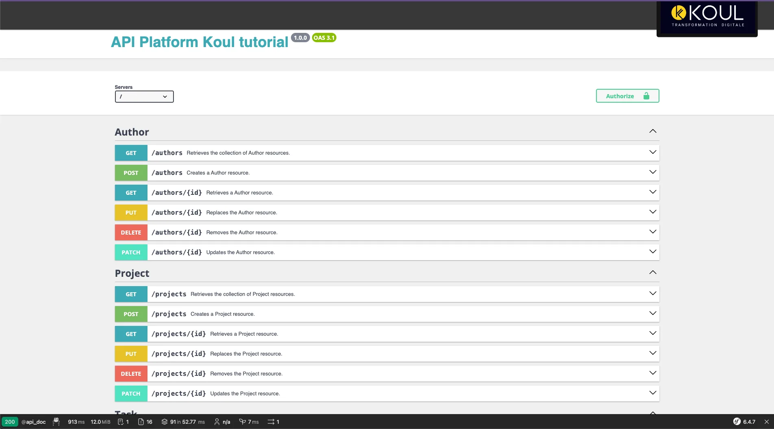Open the 913 ms performance panel
Image resolution: width=774 pixels, height=429 pixels.
(x=76, y=422)
